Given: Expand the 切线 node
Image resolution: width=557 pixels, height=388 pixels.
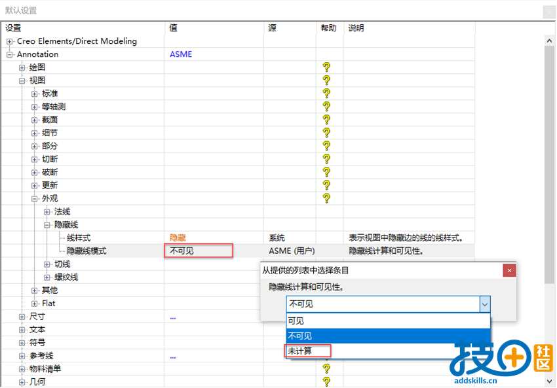Looking at the screenshot, I should [x=47, y=264].
